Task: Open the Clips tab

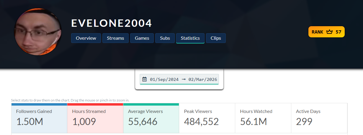Action: (x=216, y=38)
